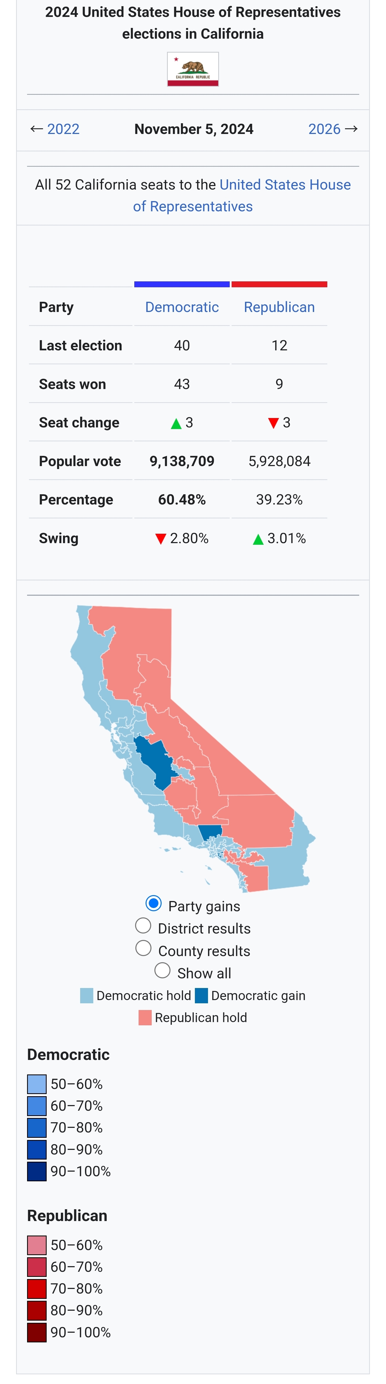This screenshot has width=386, height=1384.
Task: Click the Republican hold legend swatch
Action: pyautogui.click(x=145, y=1018)
